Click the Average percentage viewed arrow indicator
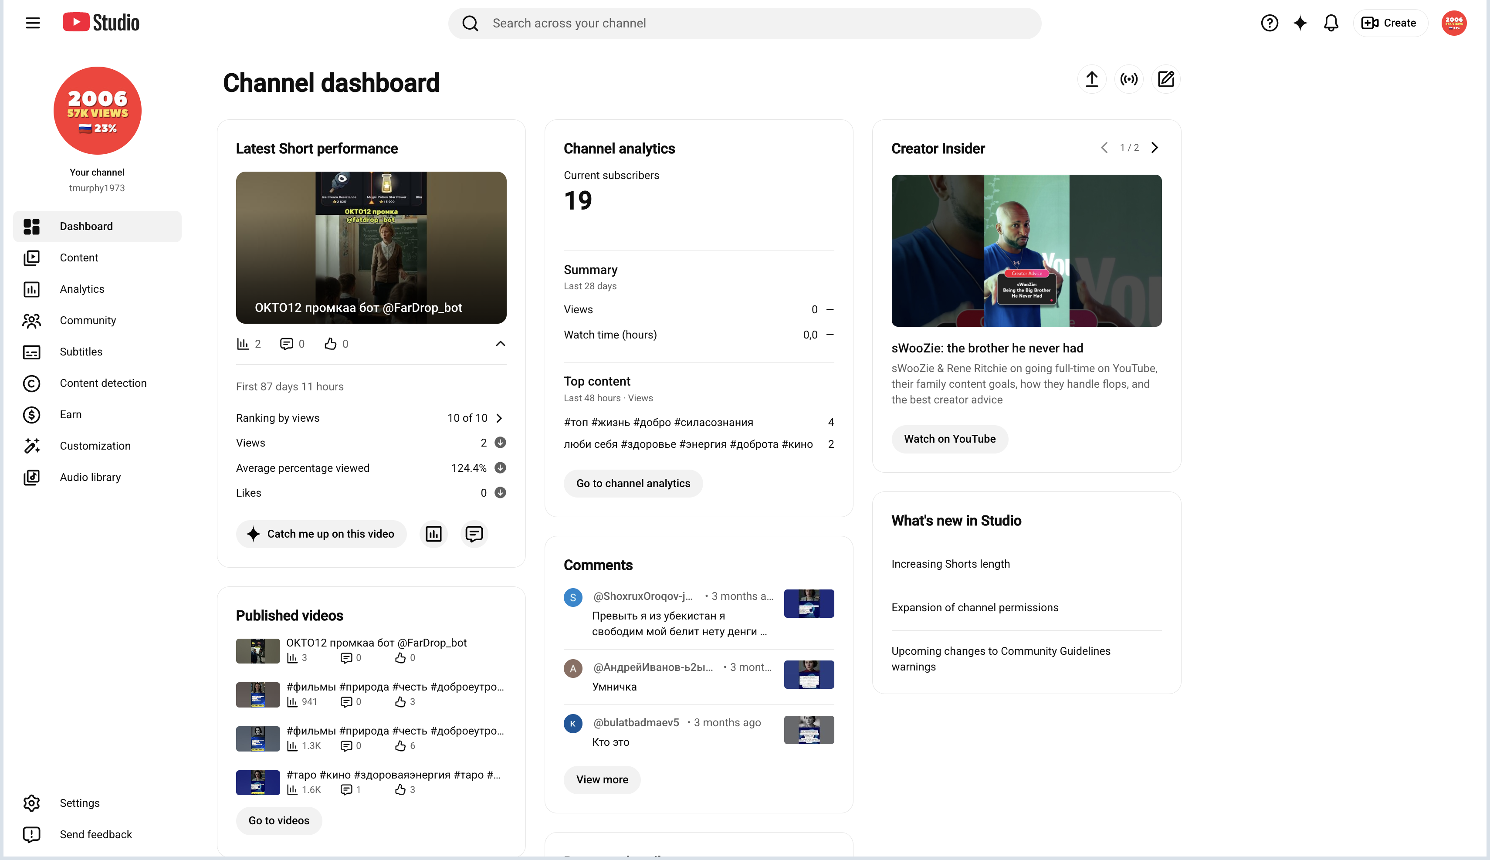The height and width of the screenshot is (860, 1490). (500, 468)
